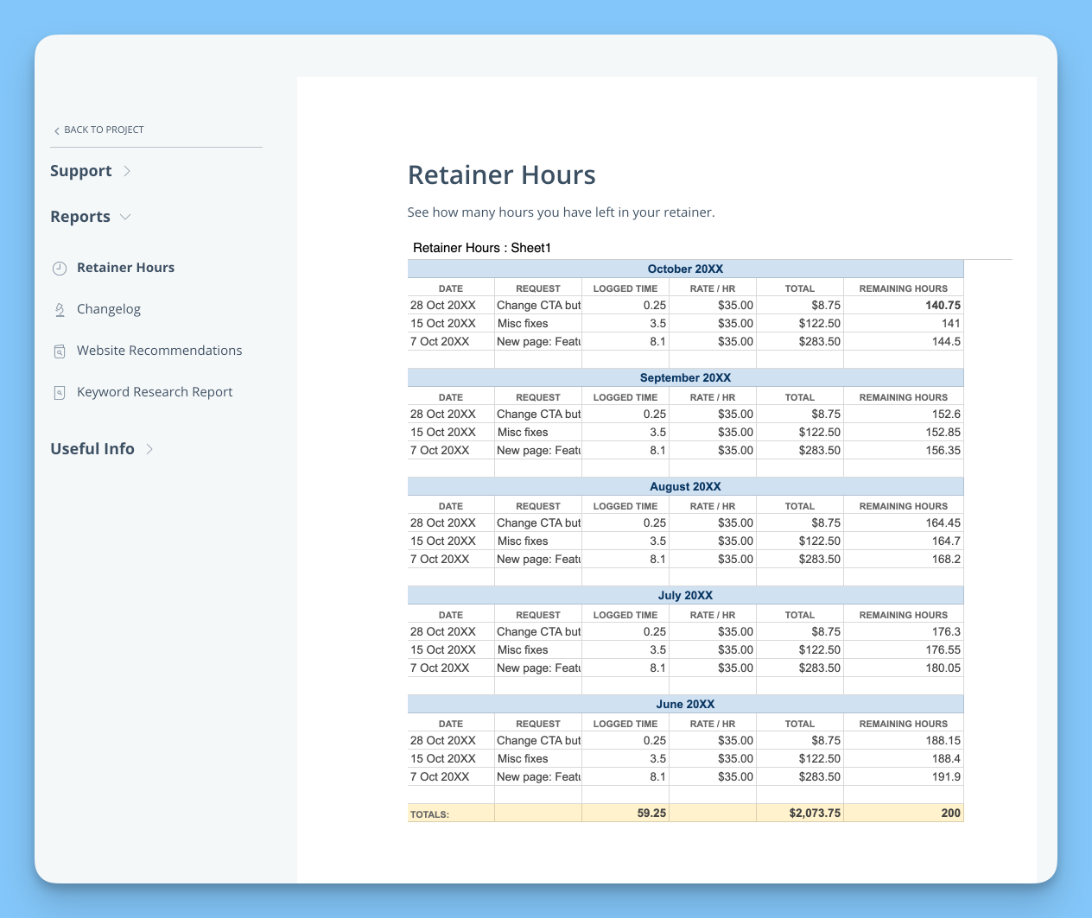This screenshot has width=1092, height=918.
Task: Open the Support section heading
Action: tap(81, 171)
